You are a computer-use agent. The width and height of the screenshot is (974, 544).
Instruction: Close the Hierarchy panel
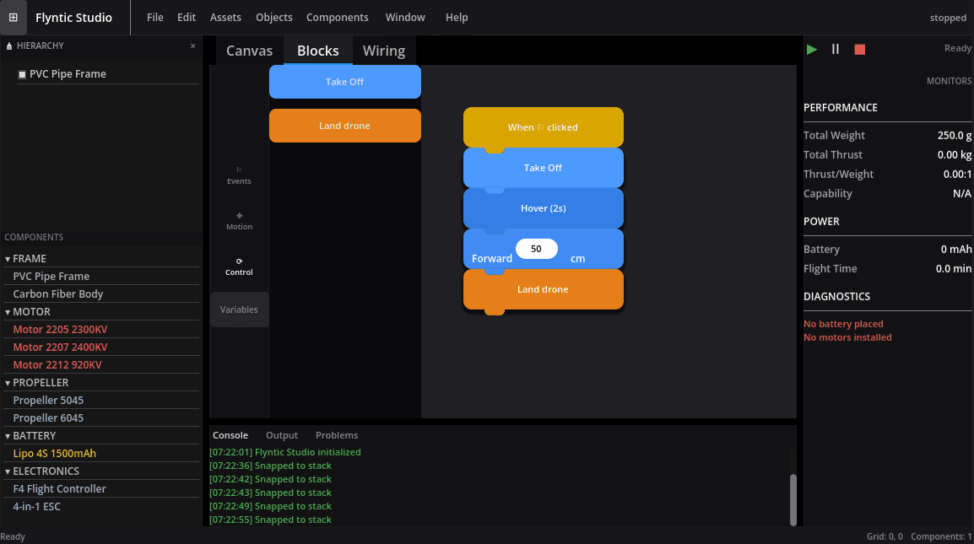tap(192, 46)
